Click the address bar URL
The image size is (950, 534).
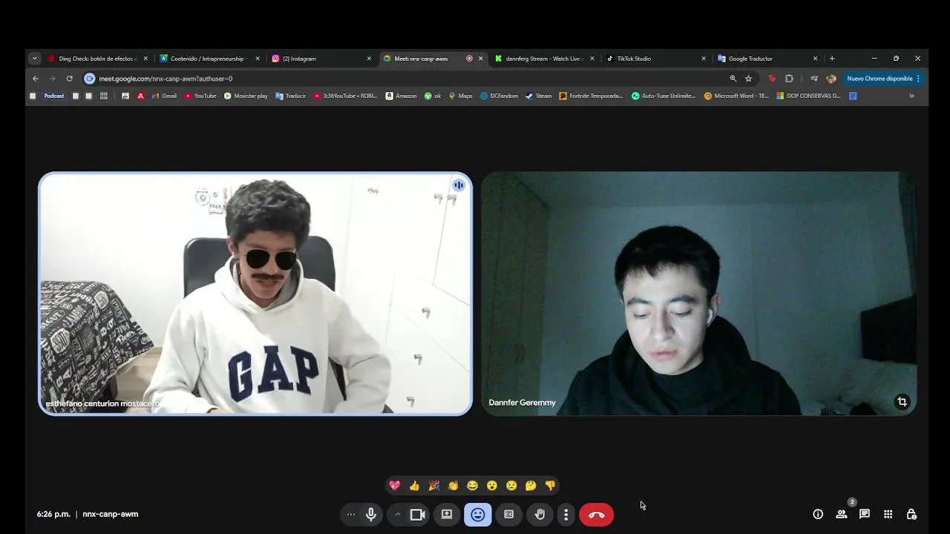pos(166,79)
